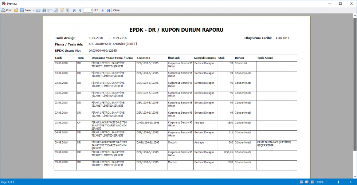Screen dimensions: 357x185
Task: Open a report file with folder icon
Action: click(x=16, y=10)
